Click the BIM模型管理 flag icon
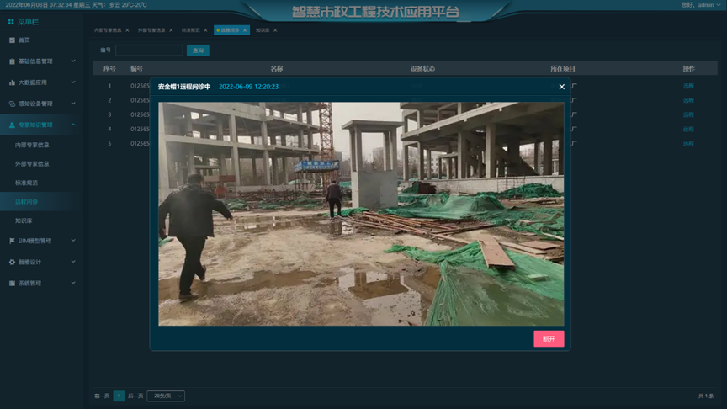 [12, 241]
